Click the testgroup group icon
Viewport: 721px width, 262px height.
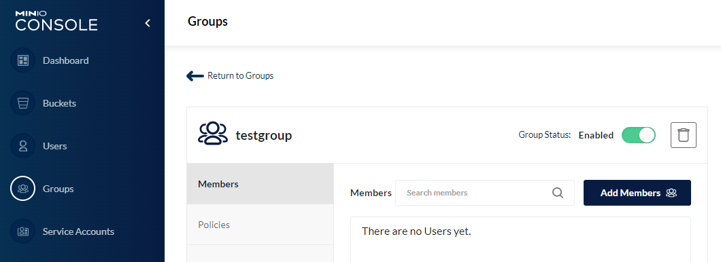(x=213, y=134)
